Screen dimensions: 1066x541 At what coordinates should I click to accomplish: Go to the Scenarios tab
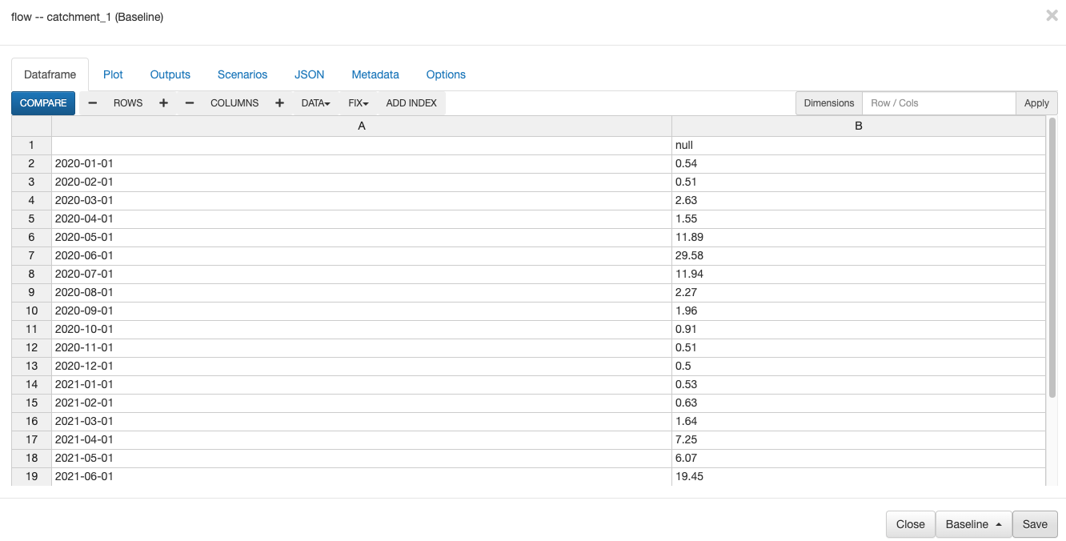[242, 74]
